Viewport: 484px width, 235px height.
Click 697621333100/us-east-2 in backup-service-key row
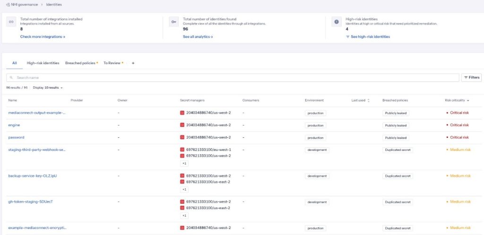(x=208, y=182)
